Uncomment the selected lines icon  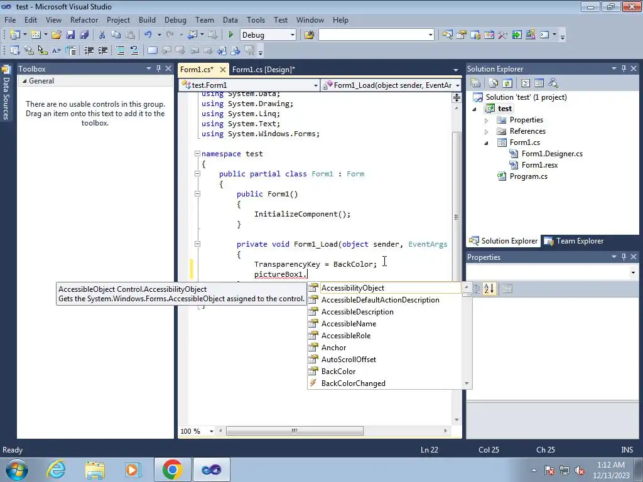[134, 50]
